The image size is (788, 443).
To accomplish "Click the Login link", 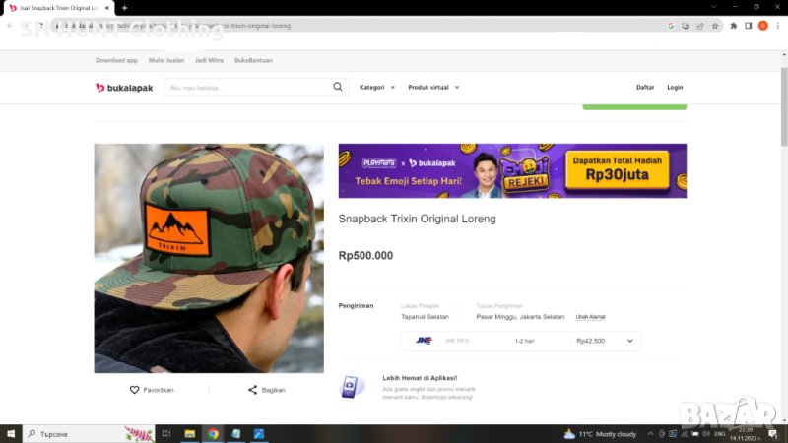I will pyautogui.click(x=675, y=88).
